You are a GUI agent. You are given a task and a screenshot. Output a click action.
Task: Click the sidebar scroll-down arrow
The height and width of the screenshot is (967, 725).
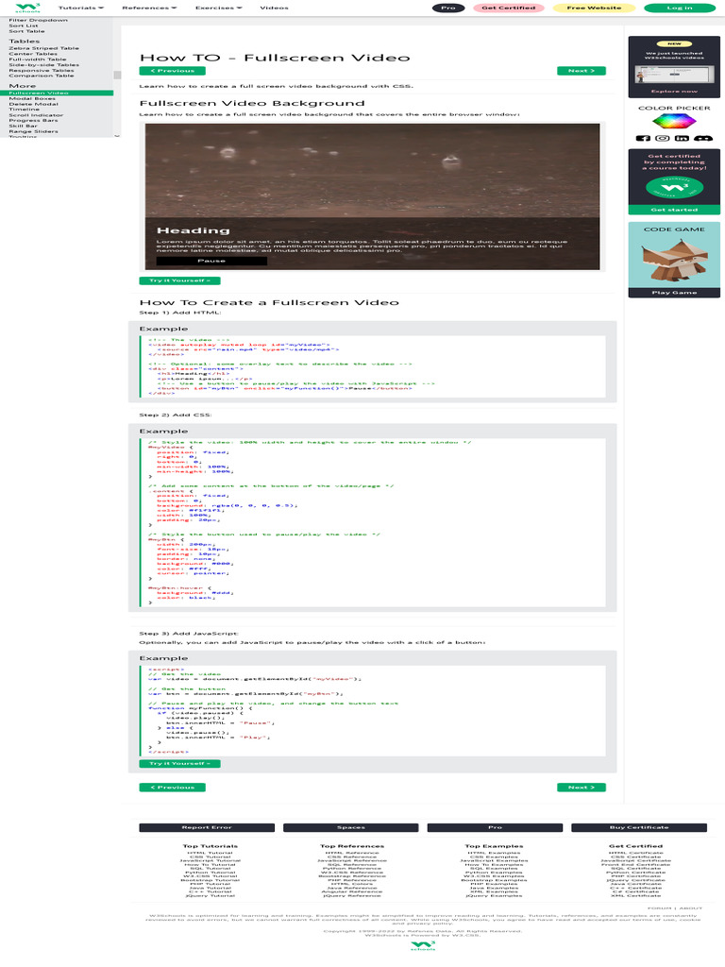pos(117,136)
